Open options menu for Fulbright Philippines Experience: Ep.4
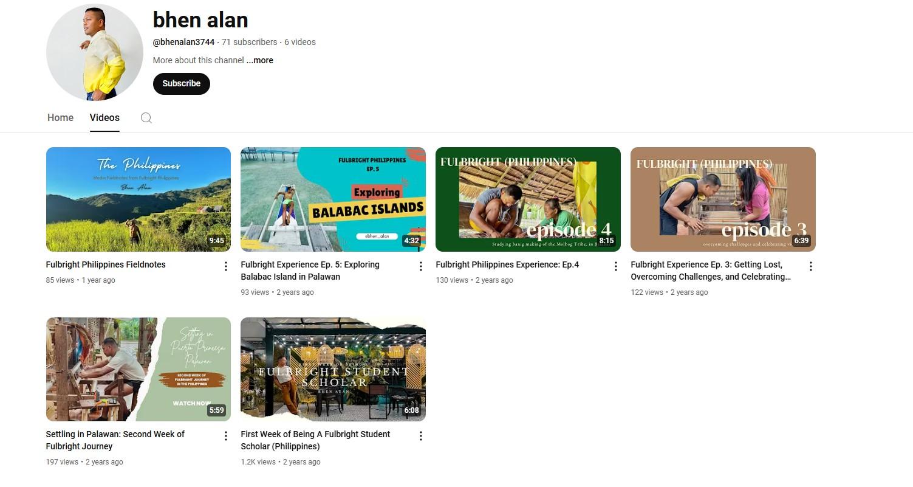 coord(616,266)
